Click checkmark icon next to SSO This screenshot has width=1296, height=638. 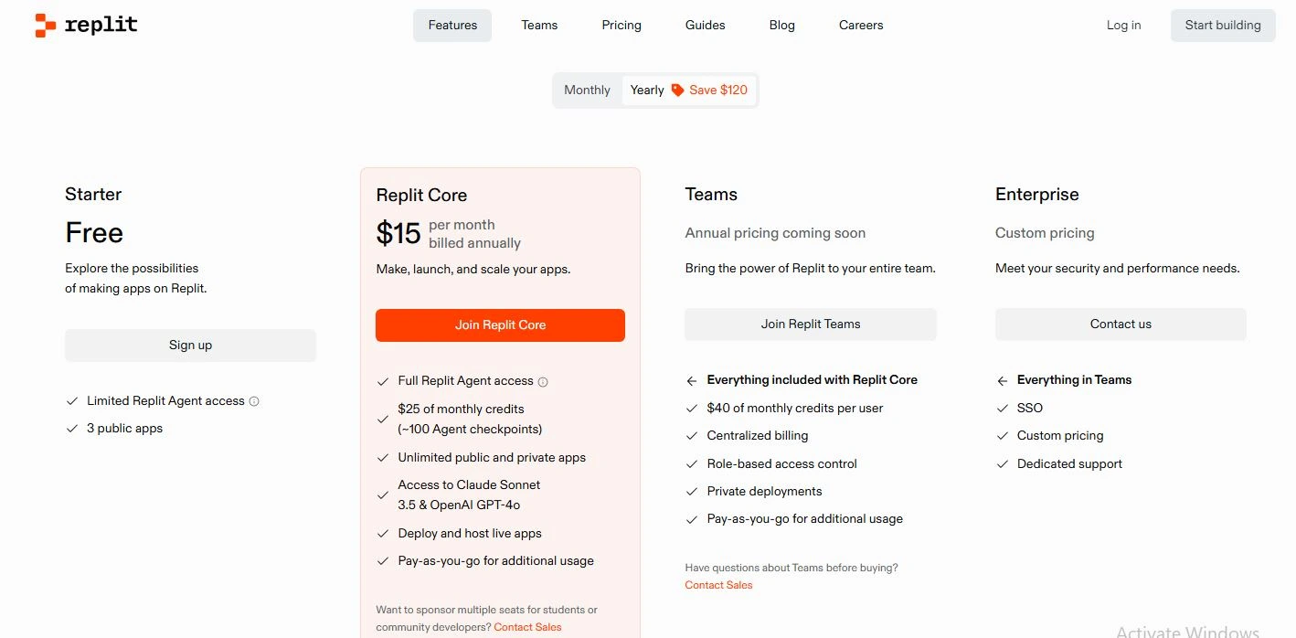(x=1003, y=409)
